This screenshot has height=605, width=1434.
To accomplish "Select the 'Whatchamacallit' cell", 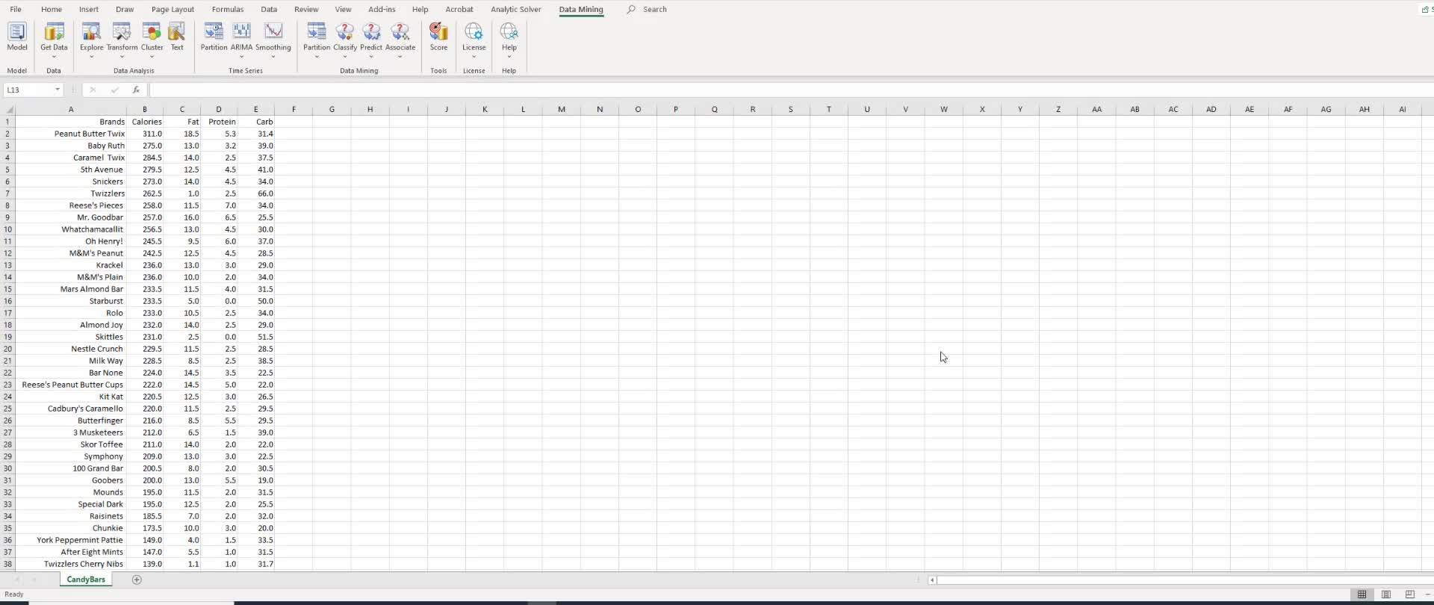I will [x=71, y=229].
